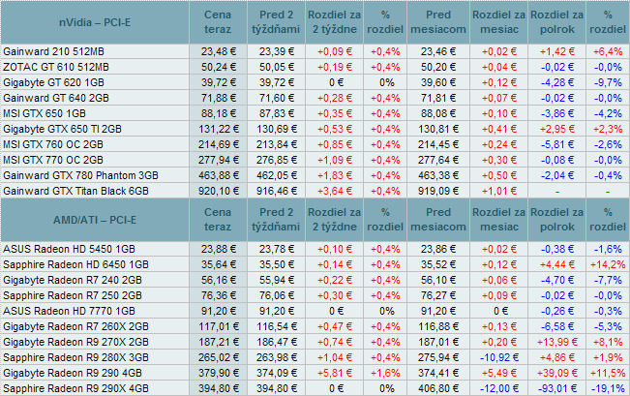This screenshot has width=630, height=396.
Task: Select Gigabyte Radeon R9 290 4GB name
Action: point(73,373)
